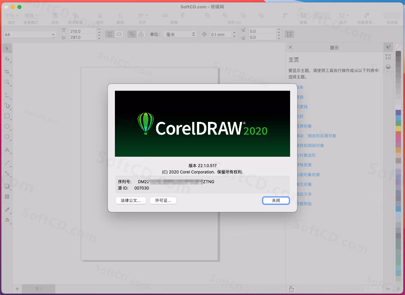The height and width of the screenshot is (295, 405).
Task: Close the 提示 hints docker panel
Action: (290, 48)
